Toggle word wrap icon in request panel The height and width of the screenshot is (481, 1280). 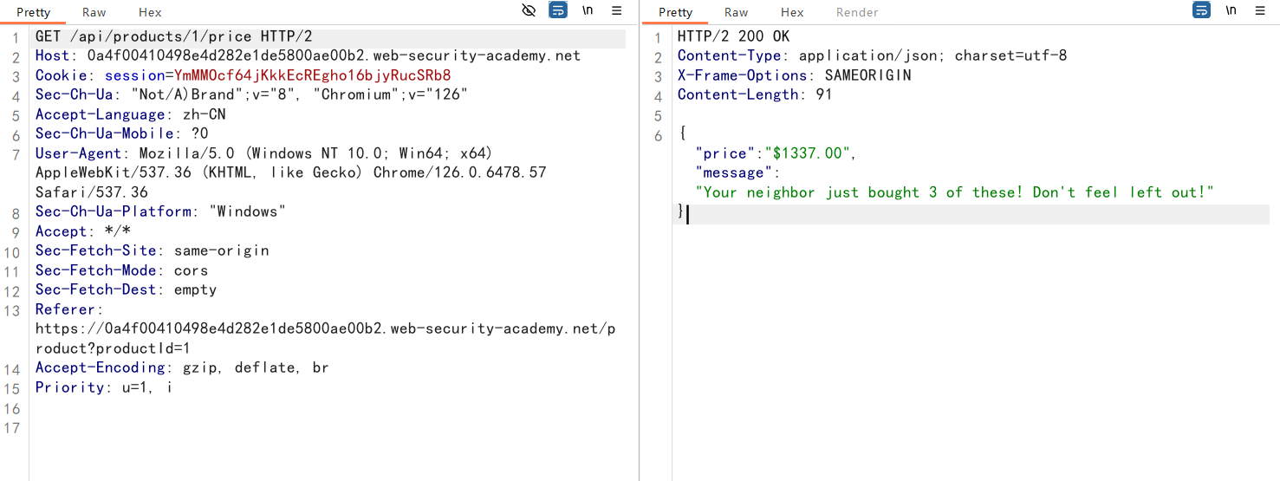pos(558,10)
